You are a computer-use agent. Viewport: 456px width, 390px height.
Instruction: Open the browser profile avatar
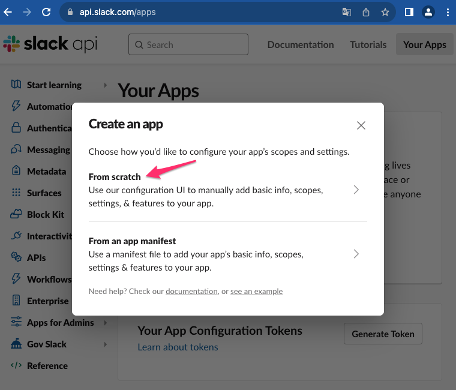[428, 12]
